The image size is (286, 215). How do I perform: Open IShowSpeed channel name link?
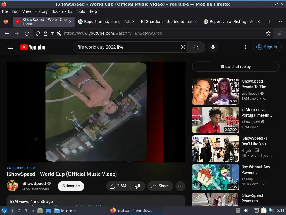pyautogui.click(x=34, y=183)
